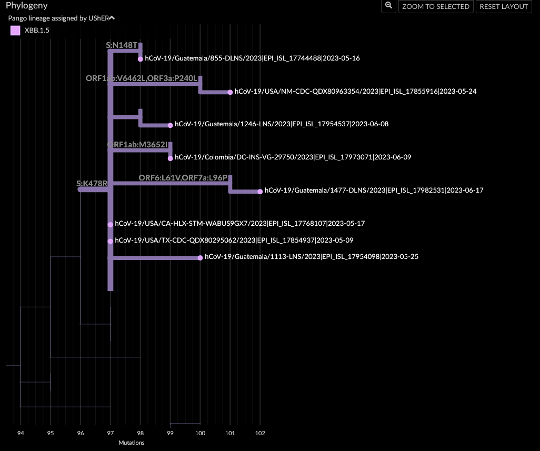Select the USA/NM-CDC-QDX80963354 tip node

(x=230, y=92)
